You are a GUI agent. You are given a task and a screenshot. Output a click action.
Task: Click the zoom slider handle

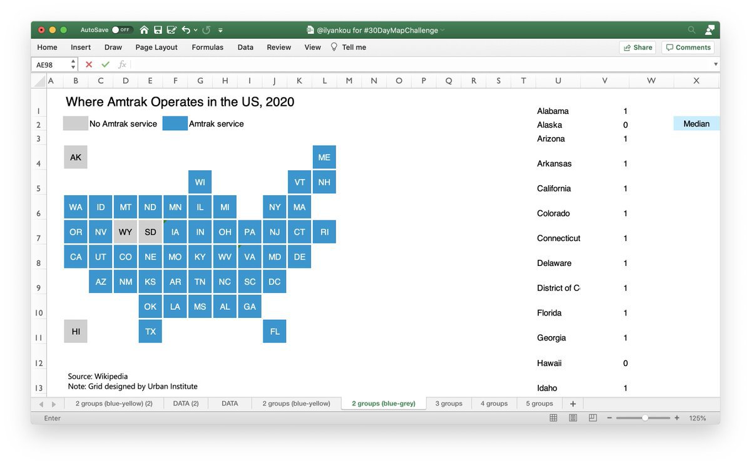point(645,418)
